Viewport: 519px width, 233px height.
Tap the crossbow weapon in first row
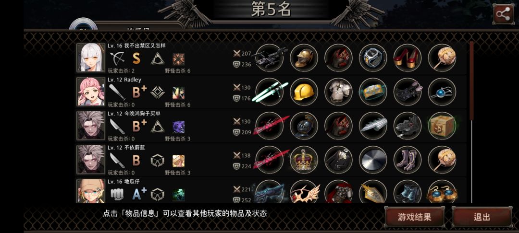pyautogui.click(x=270, y=58)
